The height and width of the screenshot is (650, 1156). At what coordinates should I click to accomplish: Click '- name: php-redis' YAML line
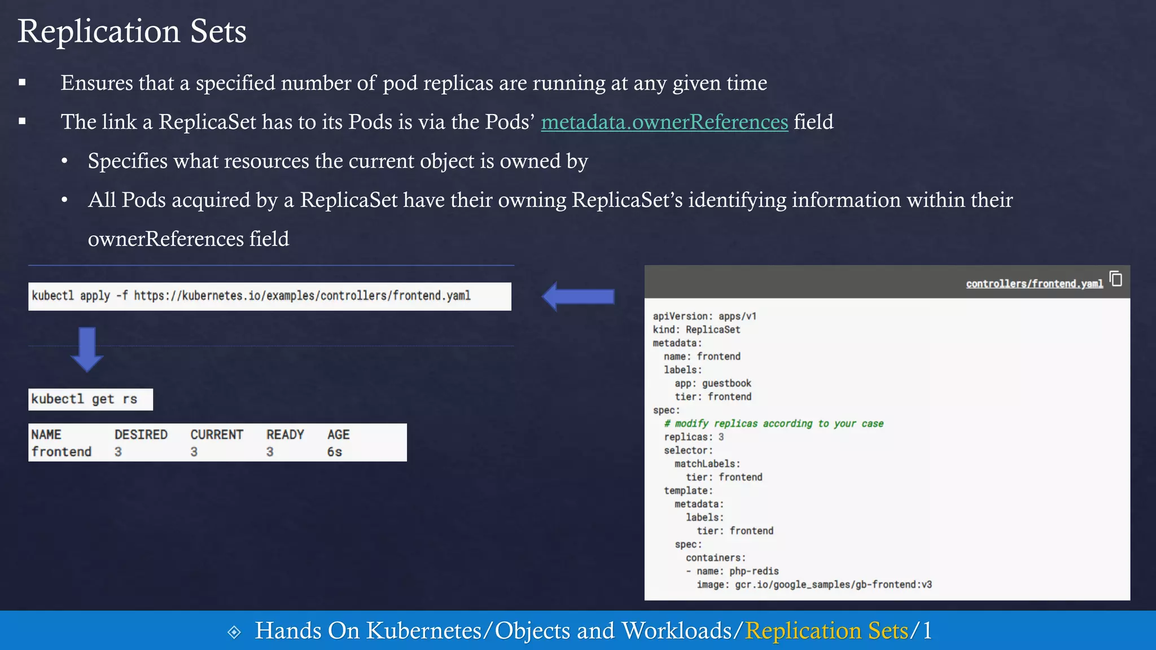pos(732,571)
